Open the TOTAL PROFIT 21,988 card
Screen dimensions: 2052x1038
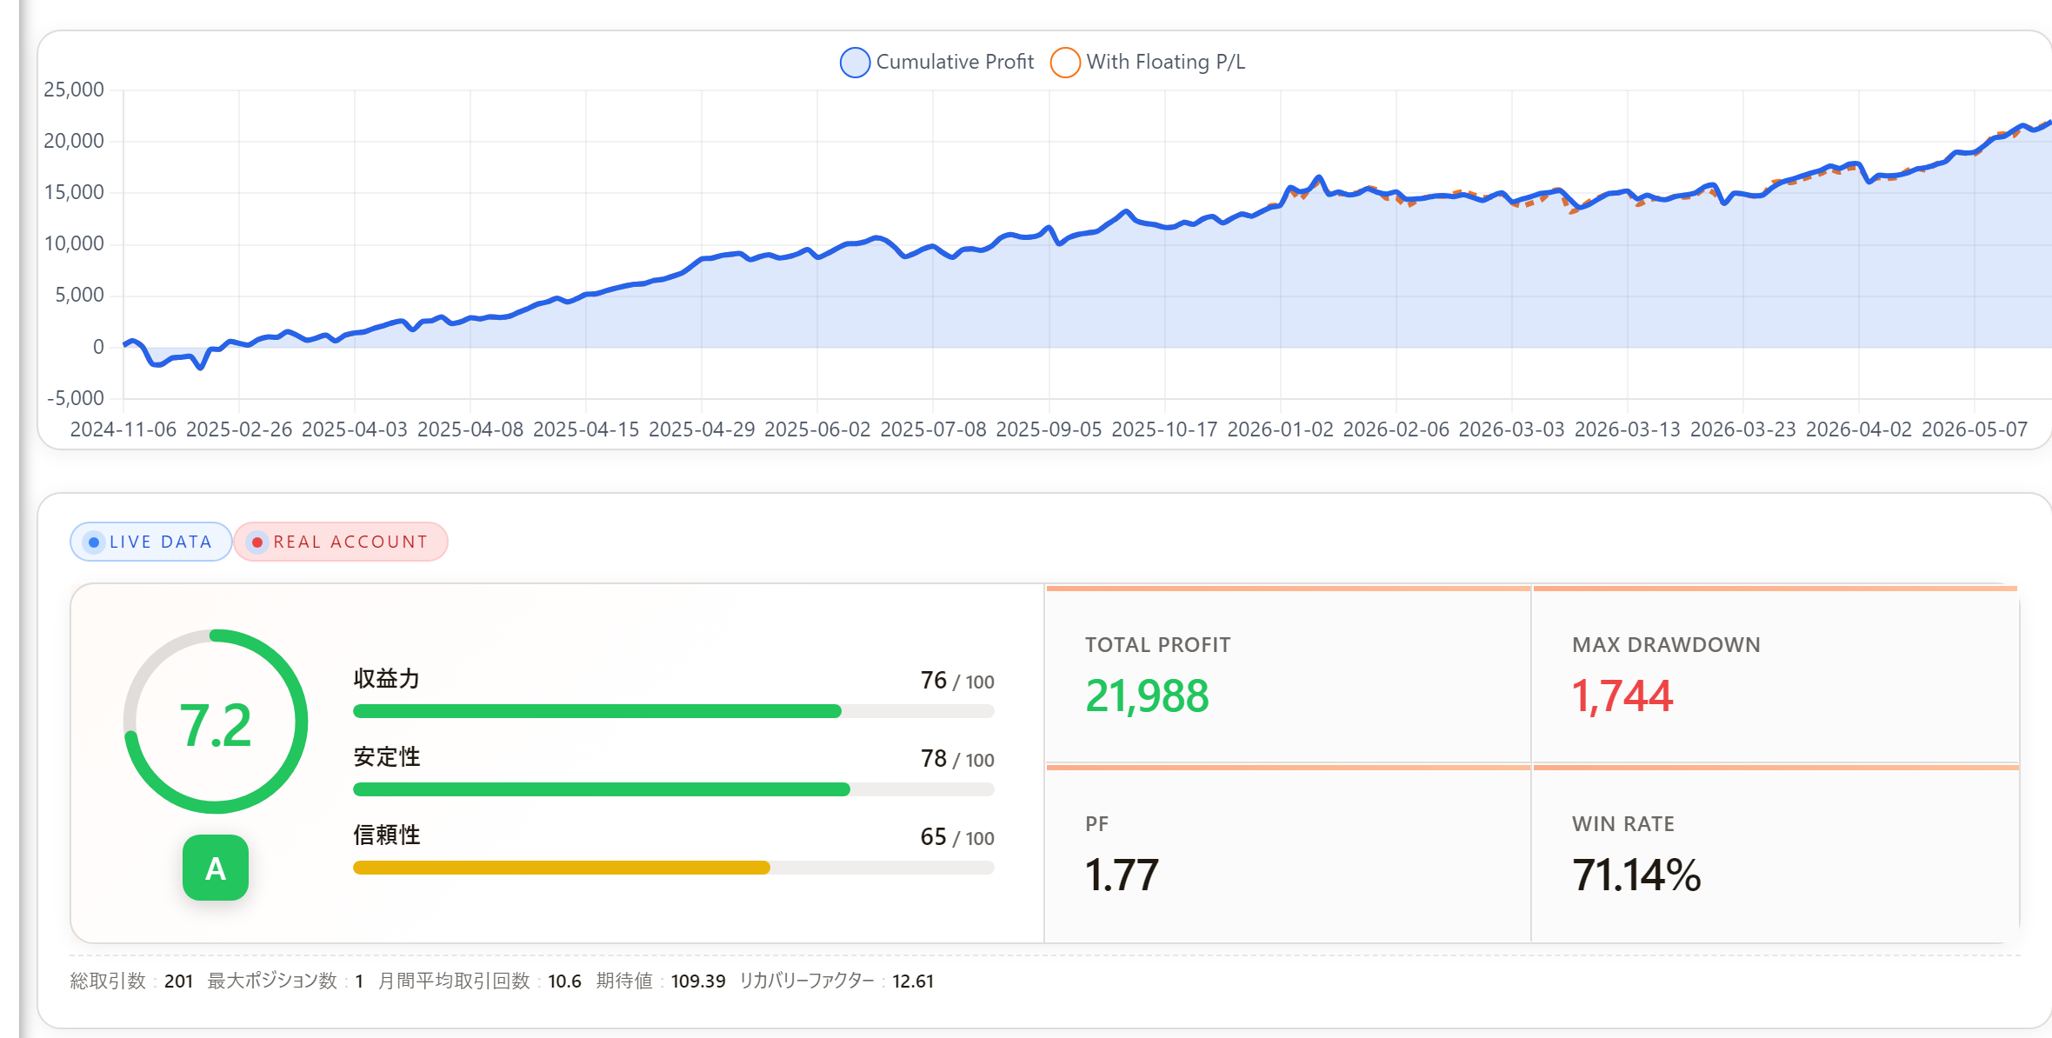pyautogui.click(x=1288, y=675)
